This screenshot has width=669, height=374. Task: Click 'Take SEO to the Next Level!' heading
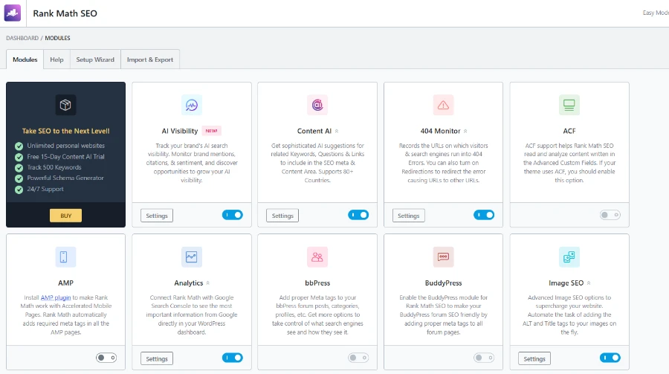point(65,131)
